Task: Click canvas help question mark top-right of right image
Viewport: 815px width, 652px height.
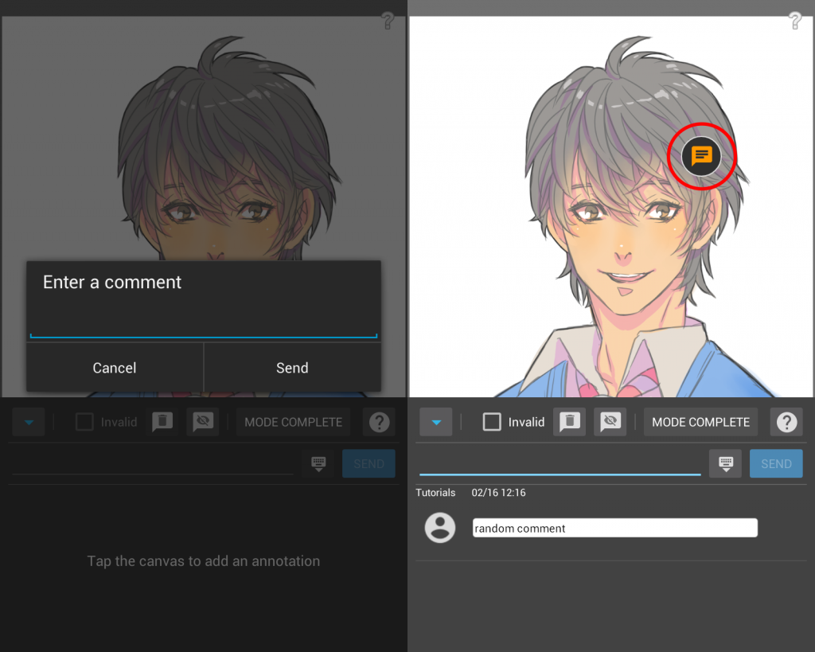Action: coord(795,21)
